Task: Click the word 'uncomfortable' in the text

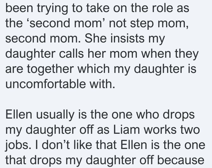Action: 46,84
